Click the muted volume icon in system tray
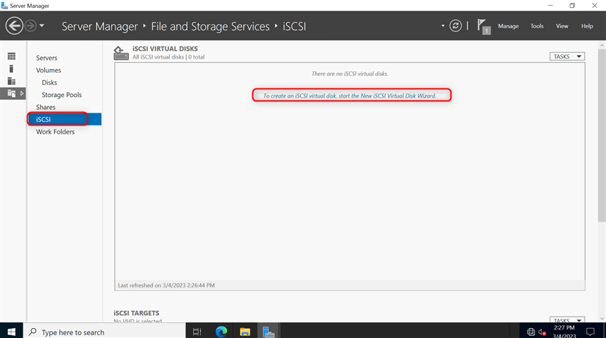 coord(543,332)
